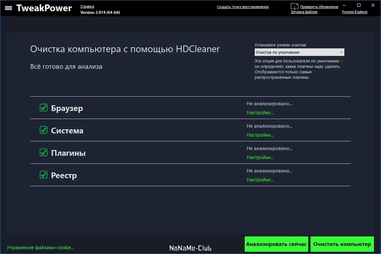Close the TweakPower window
Image resolution: width=381 pixels, height=254 pixels.
[x=373, y=5]
